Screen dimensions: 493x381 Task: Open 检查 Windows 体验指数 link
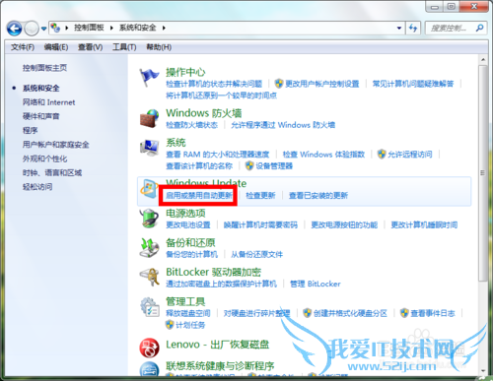pyautogui.click(x=323, y=155)
